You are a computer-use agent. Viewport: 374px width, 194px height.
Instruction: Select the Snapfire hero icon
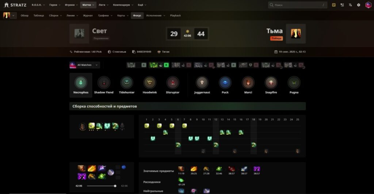point(271,83)
